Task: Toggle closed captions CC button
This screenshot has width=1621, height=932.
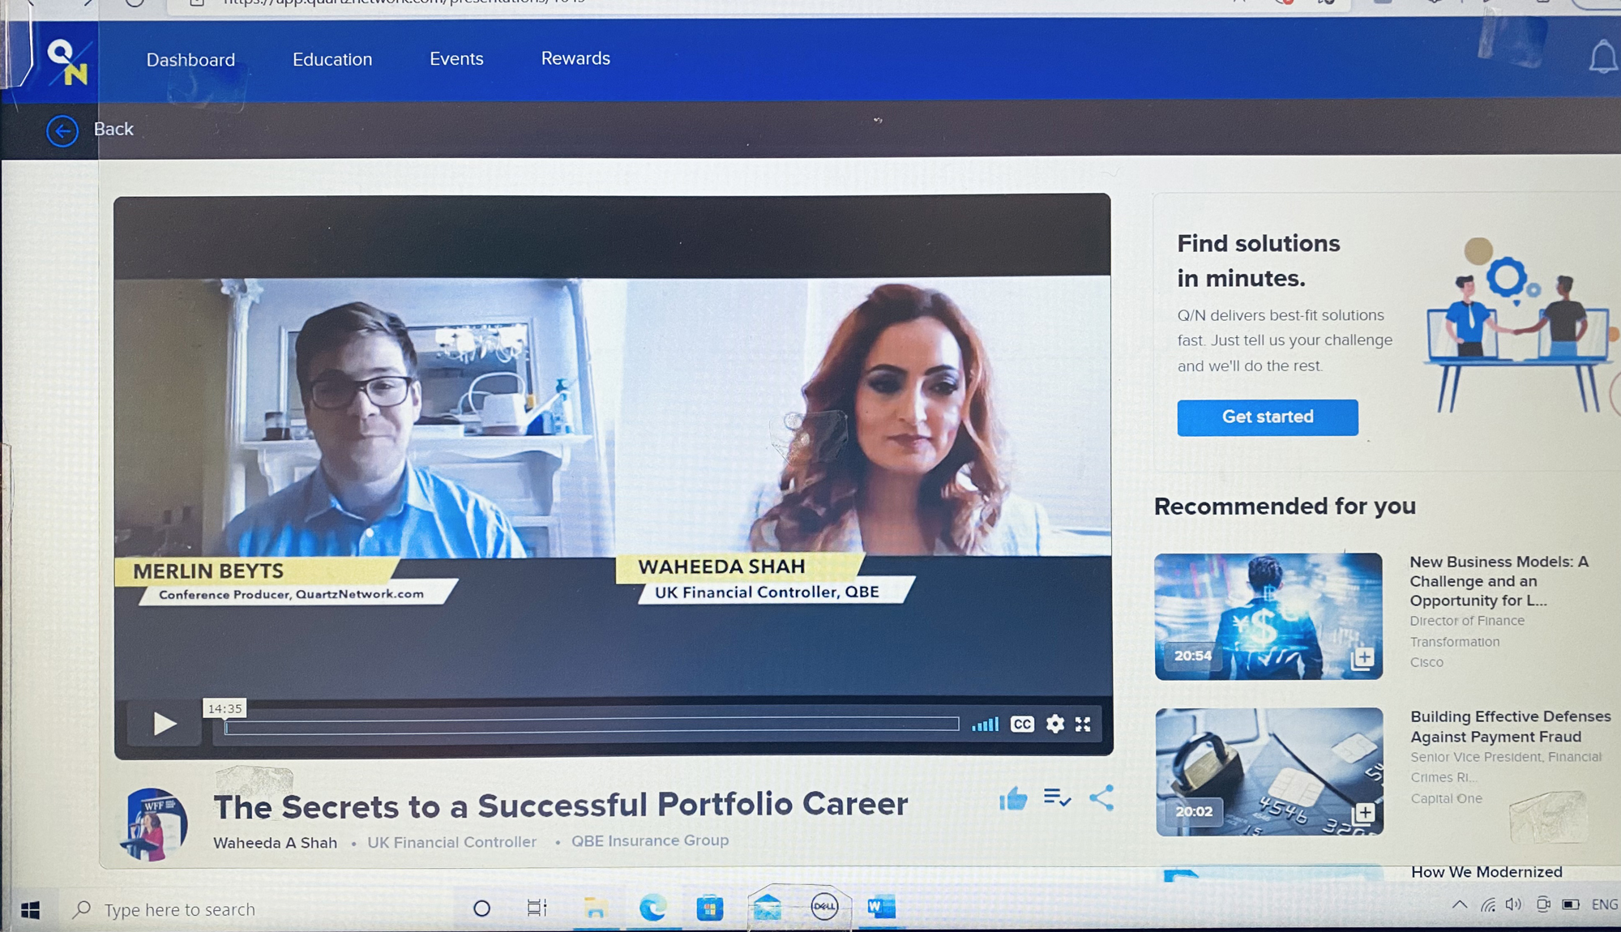Action: coord(1022,724)
